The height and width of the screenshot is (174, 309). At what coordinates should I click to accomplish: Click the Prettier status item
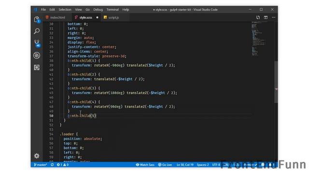(250, 164)
